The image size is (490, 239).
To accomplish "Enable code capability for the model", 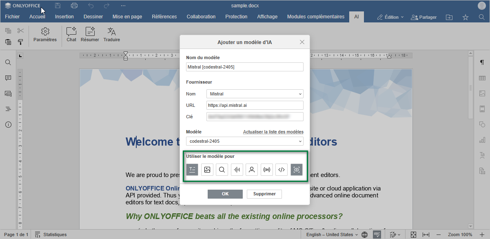I will (x=282, y=170).
